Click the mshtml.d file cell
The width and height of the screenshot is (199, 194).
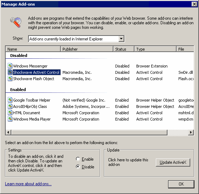186,113
